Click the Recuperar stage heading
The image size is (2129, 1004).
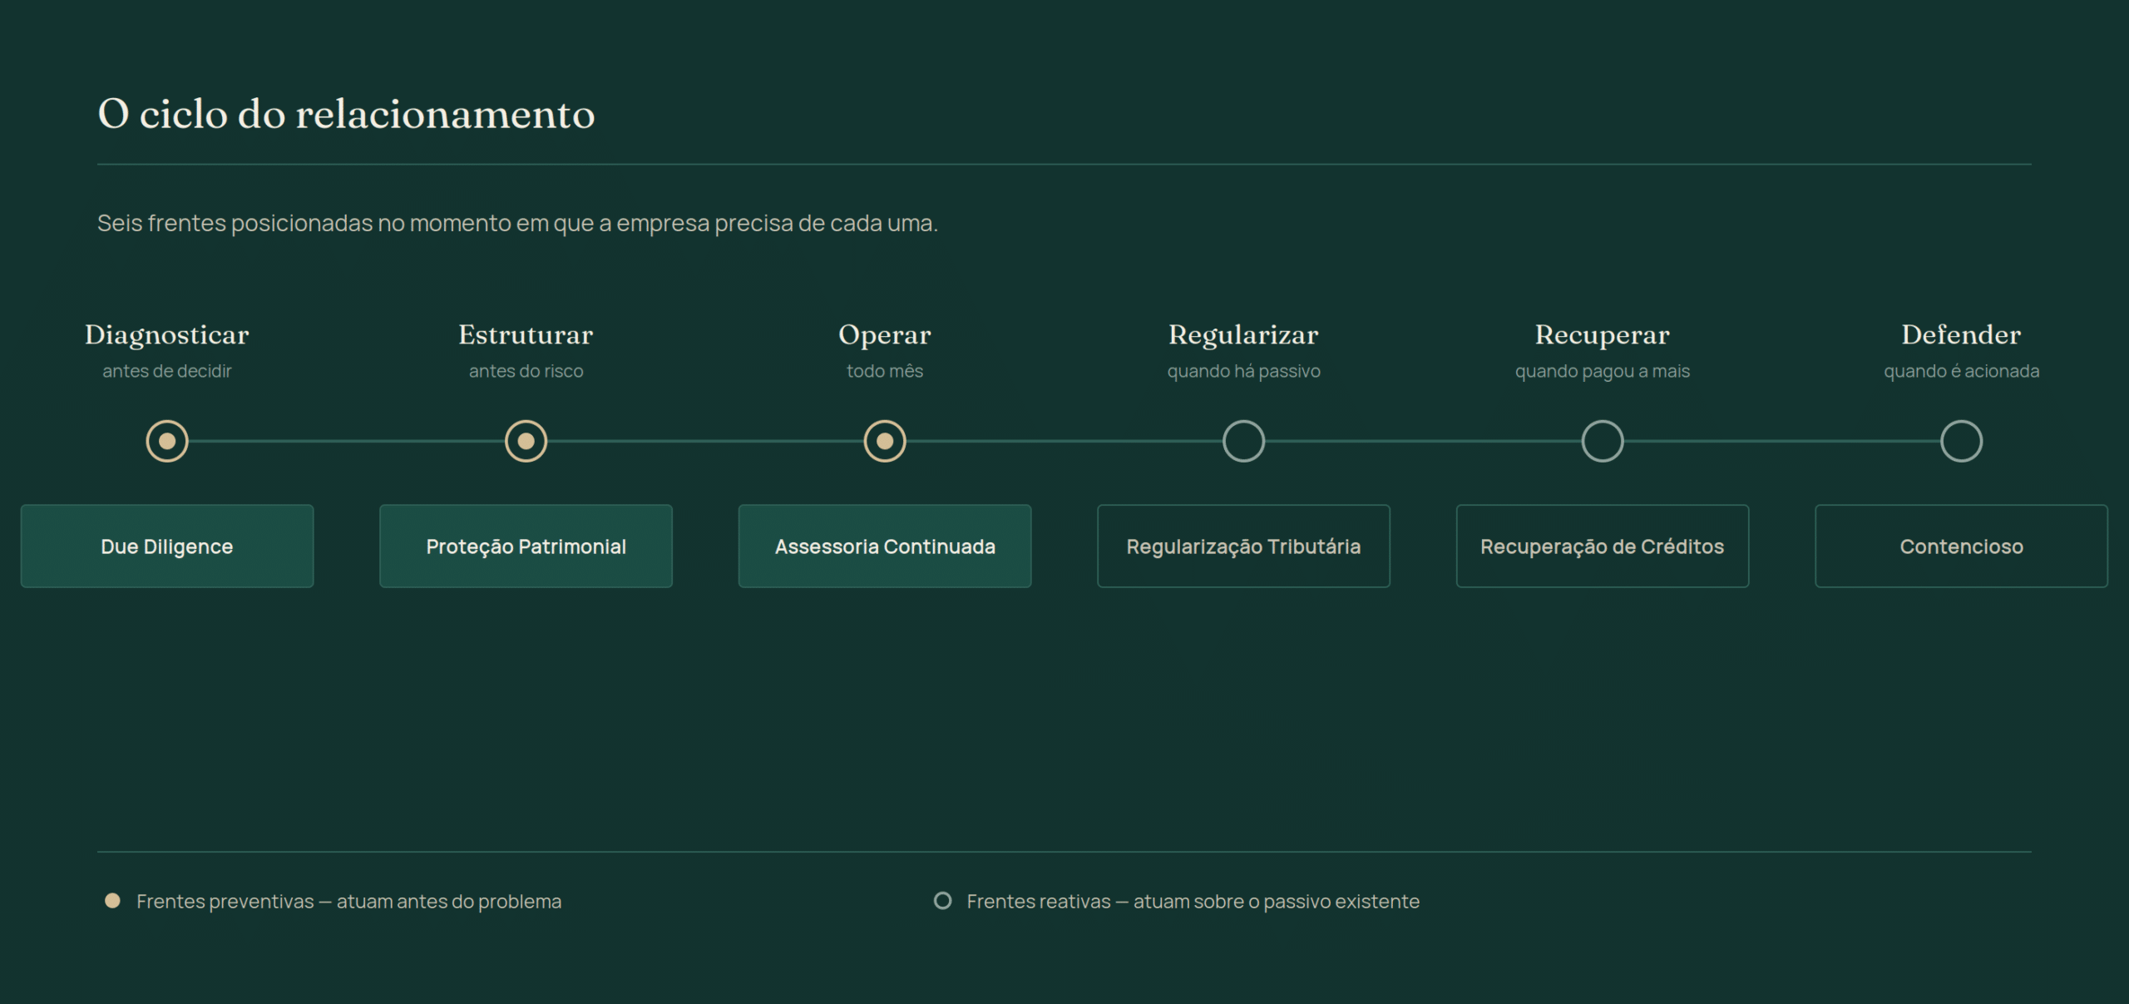(1603, 335)
